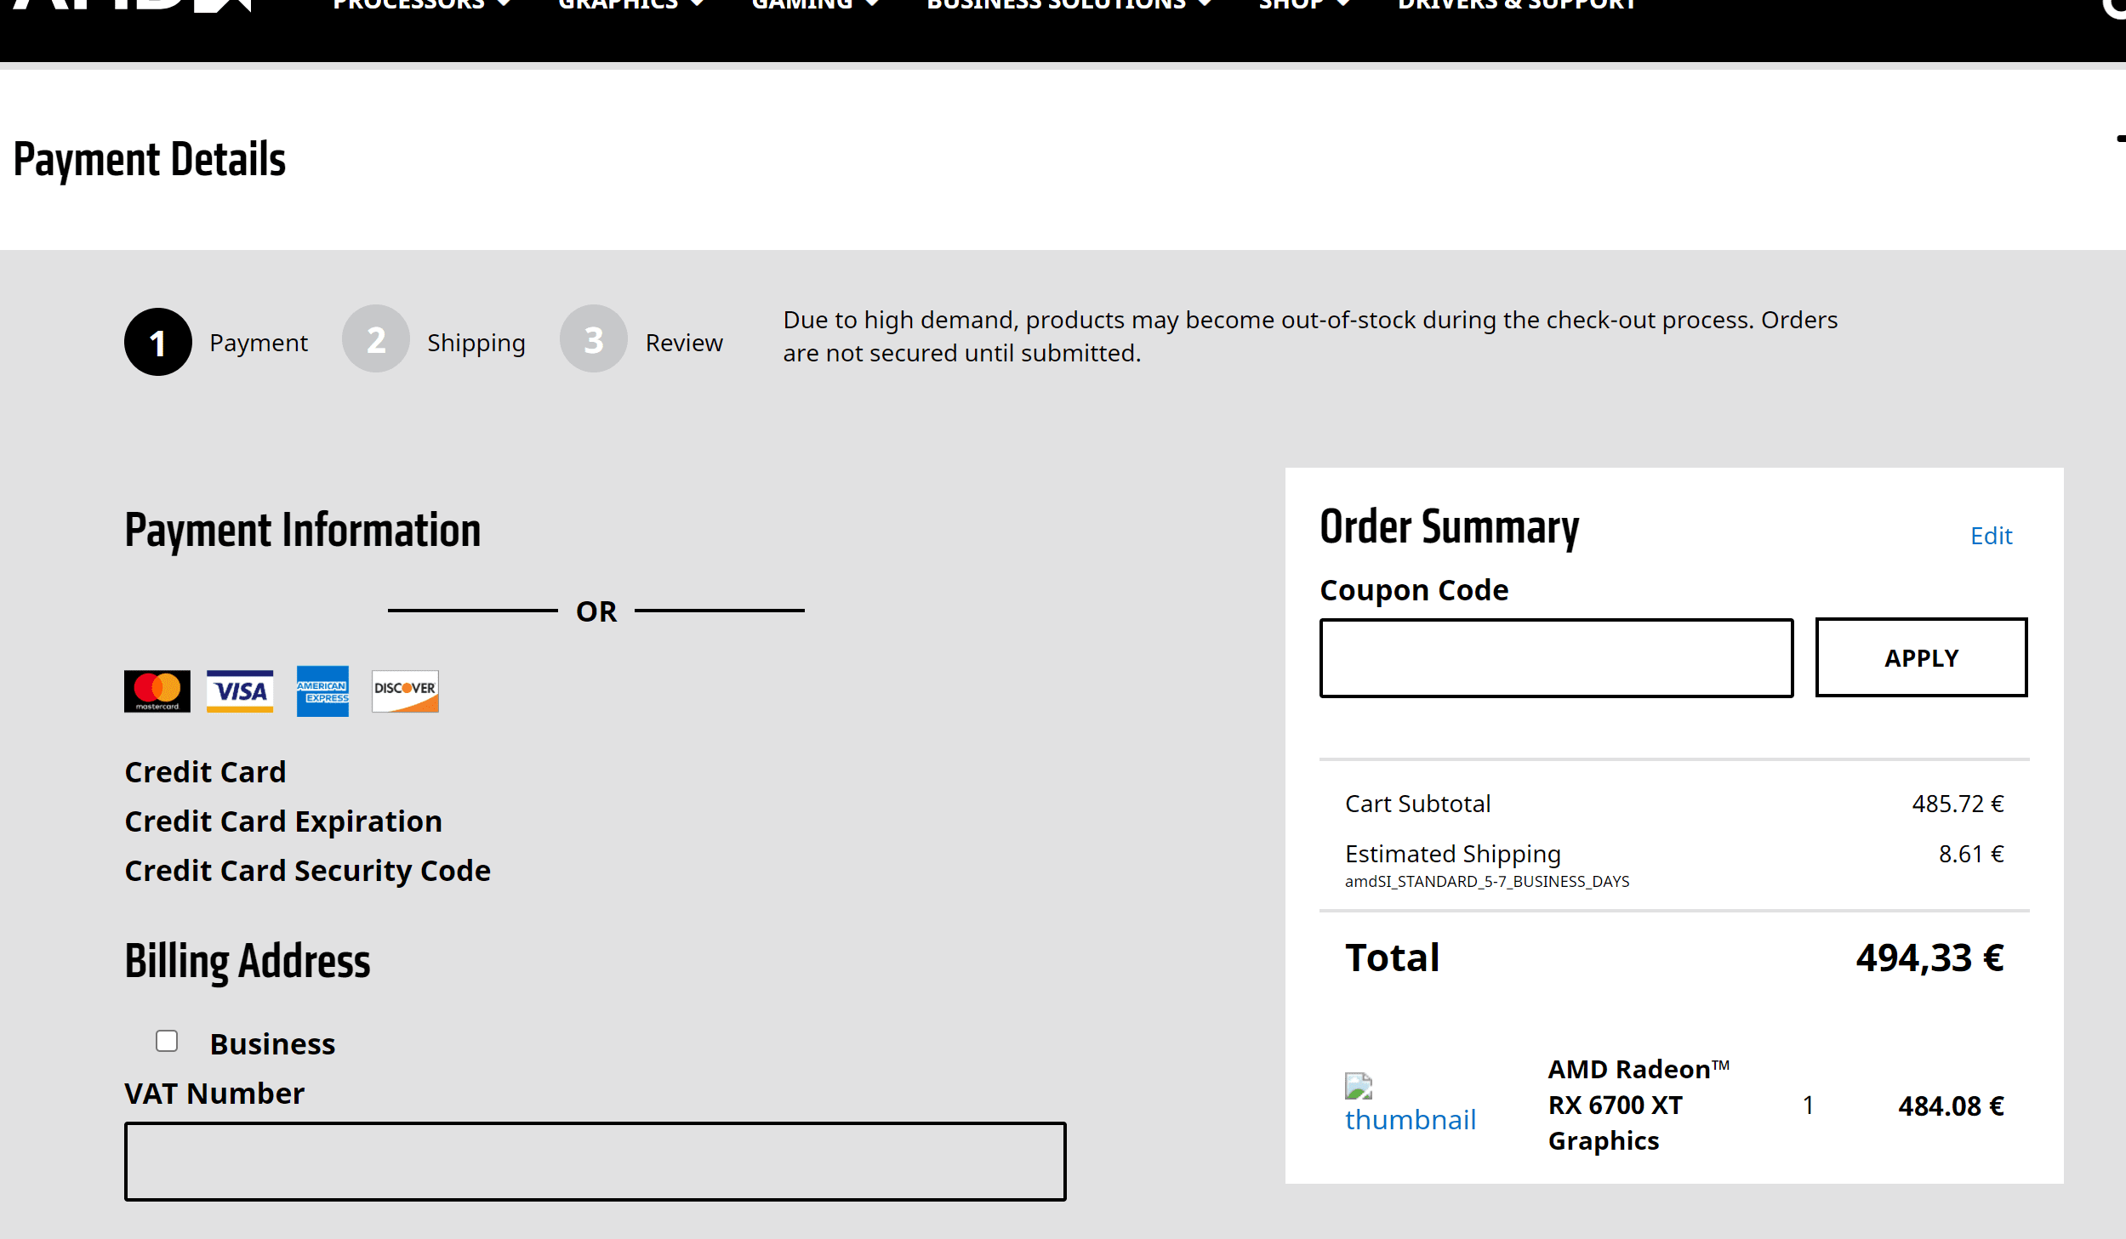Click the Shipping step label

476,343
